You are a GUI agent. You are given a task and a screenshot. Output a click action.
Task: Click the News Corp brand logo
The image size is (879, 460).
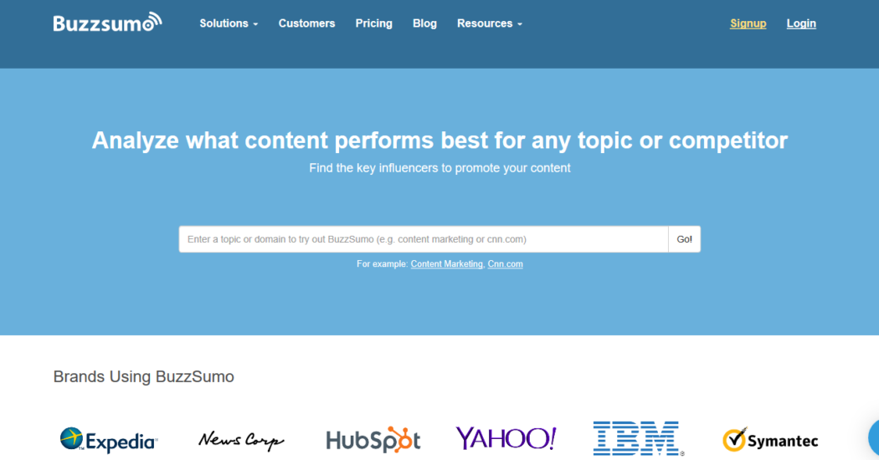pos(241,441)
